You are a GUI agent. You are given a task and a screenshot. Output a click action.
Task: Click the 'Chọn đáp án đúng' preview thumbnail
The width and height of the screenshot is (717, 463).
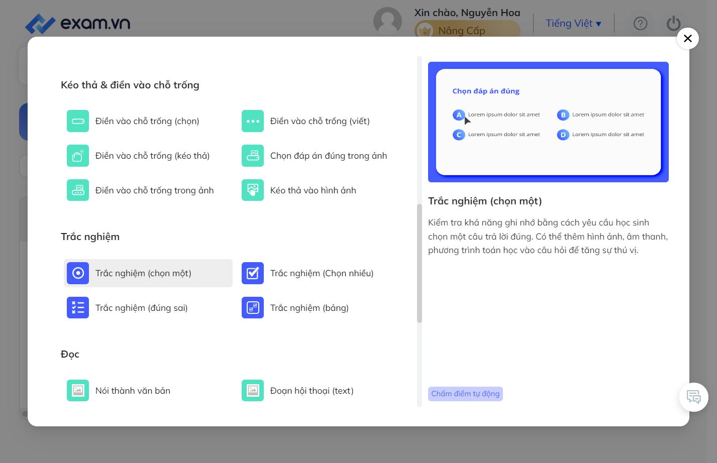(548, 122)
